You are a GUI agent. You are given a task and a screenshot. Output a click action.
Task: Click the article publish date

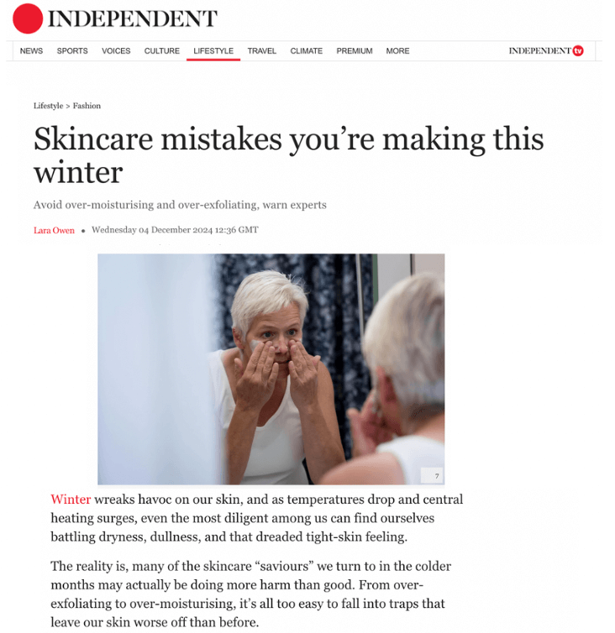[x=175, y=230]
